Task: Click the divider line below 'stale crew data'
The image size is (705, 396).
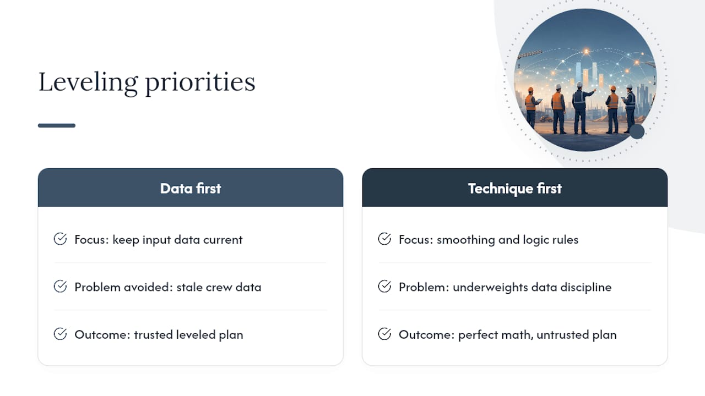Action: pyautogui.click(x=191, y=310)
